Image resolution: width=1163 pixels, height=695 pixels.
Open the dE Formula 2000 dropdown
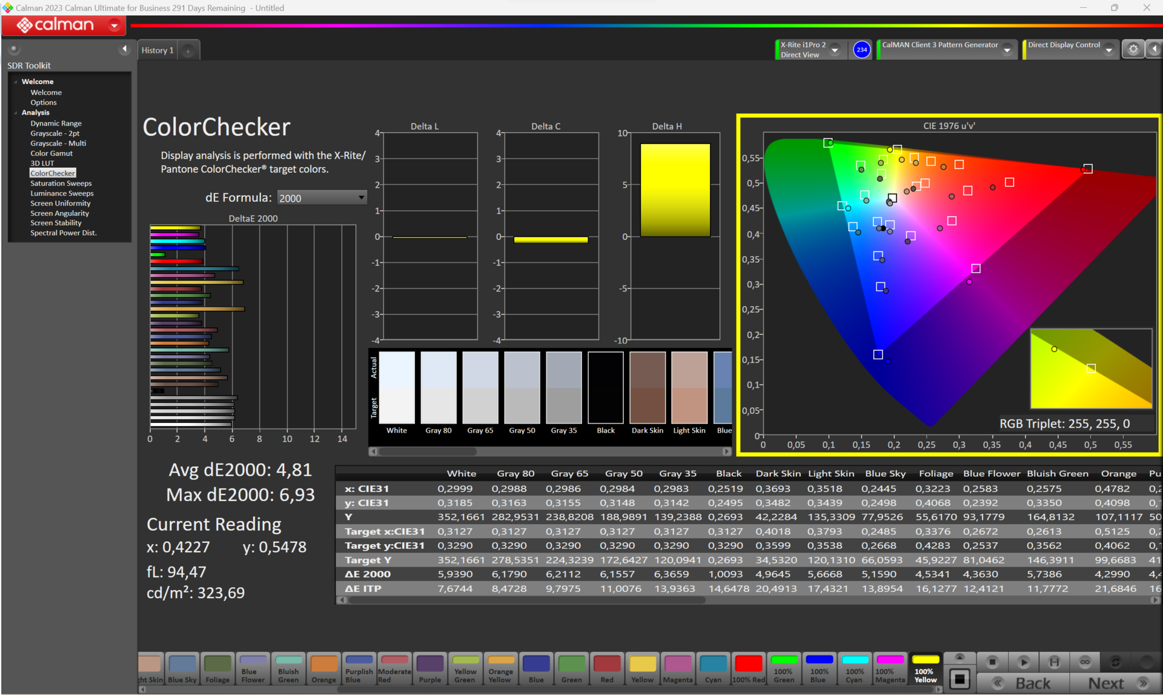click(322, 198)
